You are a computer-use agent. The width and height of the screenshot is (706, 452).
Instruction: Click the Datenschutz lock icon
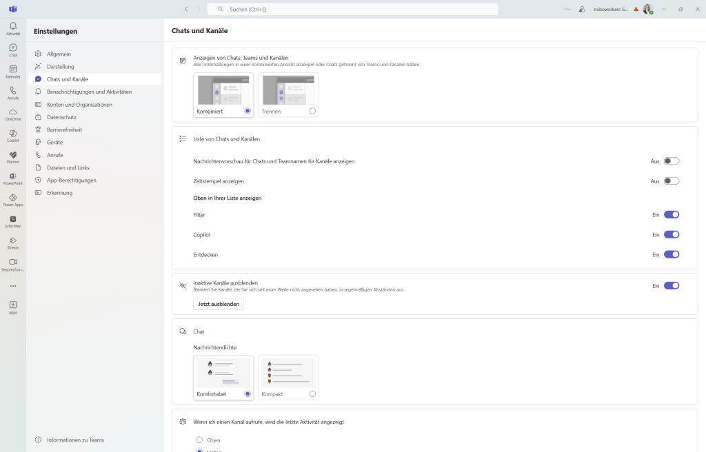pyautogui.click(x=39, y=117)
